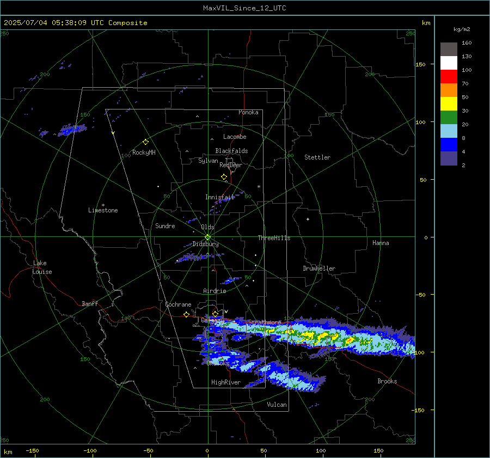Click the Ponoka city label

click(x=248, y=112)
